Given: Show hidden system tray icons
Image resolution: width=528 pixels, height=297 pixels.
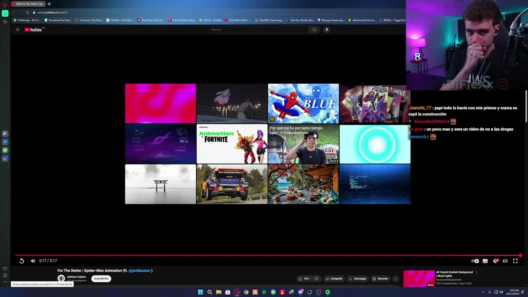Looking at the screenshot, I should coord(483,292).
